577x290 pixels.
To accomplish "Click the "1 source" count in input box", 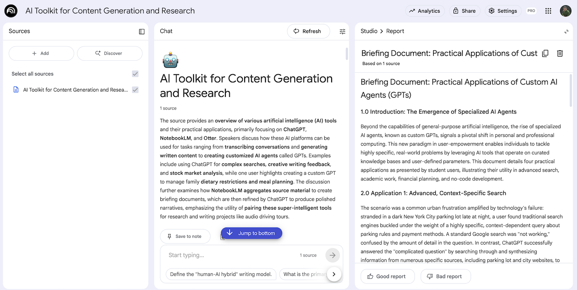I will click(308, 255).
